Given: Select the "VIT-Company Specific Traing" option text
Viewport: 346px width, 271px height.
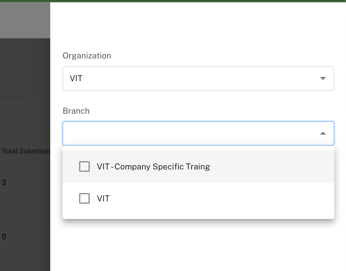Looking at the screenshot, I should [x=153, y=166].
